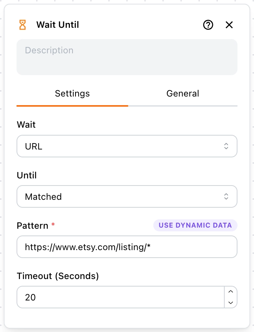Close the Wait Until panel
Image resolution: width=254 pixels, height=332 pixels.
pyautogui.click(x=229, y=25)
